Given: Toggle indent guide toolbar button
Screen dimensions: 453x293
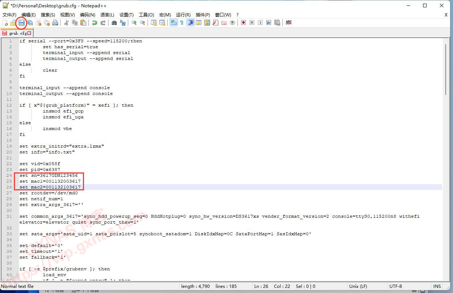Looking at the screenshot, I should (190, 23).
